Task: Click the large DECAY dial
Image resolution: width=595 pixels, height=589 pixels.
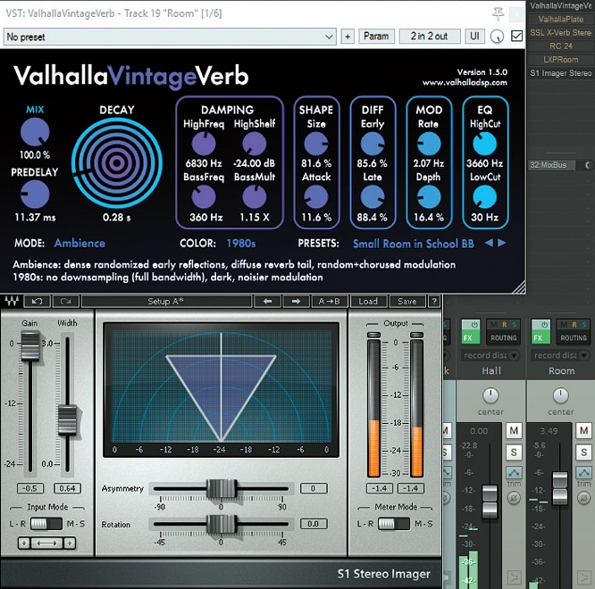Action: [x=117, y=163]
